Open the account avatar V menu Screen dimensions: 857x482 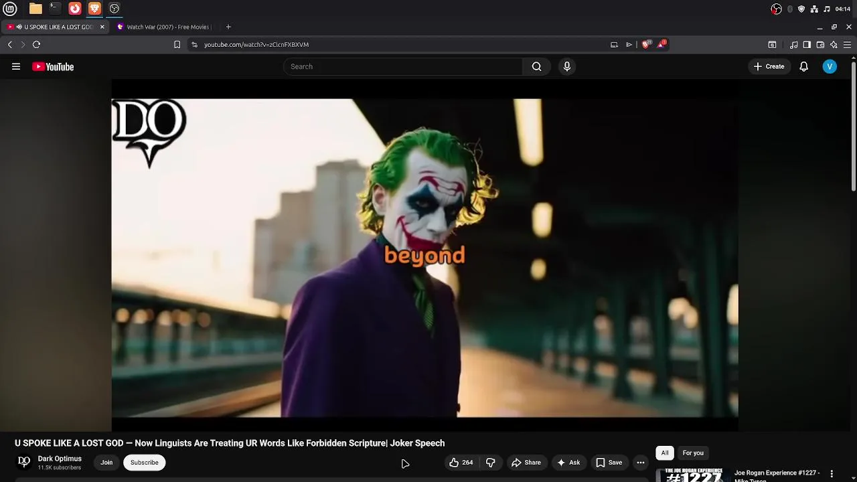coord(830,66)
